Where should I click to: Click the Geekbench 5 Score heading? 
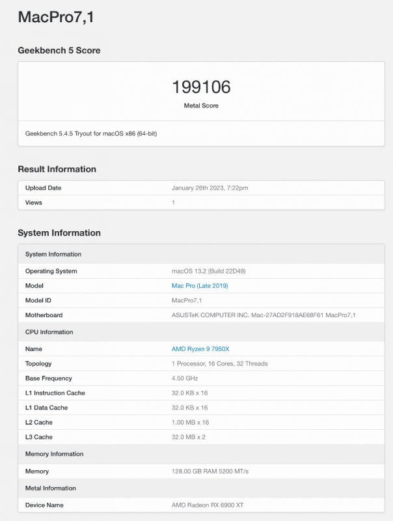(59, 51)
